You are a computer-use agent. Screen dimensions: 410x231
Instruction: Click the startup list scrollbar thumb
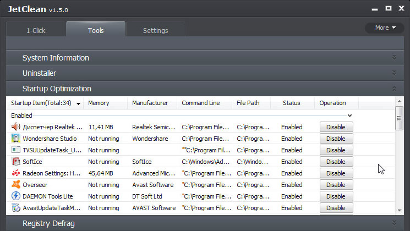[400, 118]
